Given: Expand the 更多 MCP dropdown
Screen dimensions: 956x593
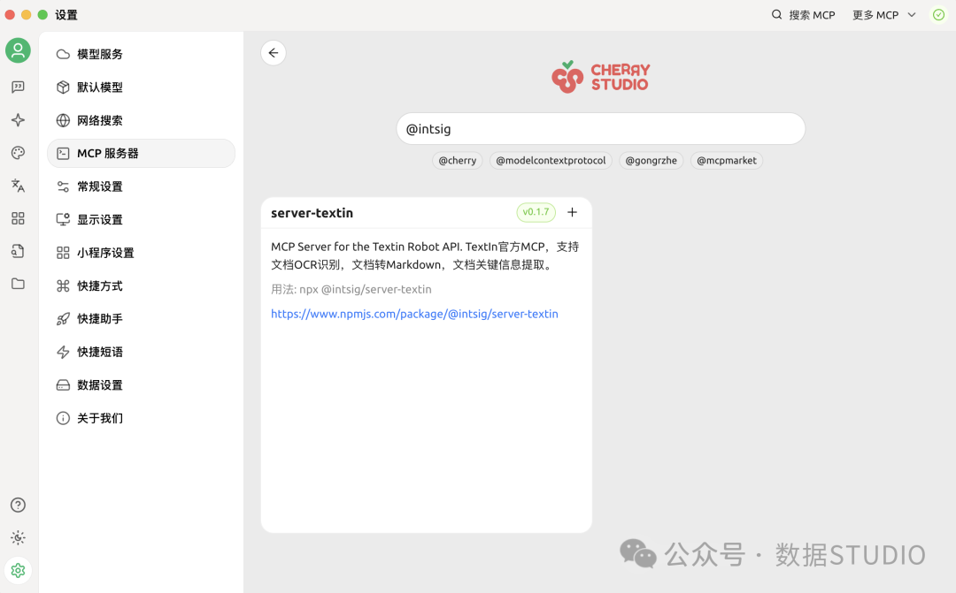Looking at the screenshot, I should click(884, 15).
